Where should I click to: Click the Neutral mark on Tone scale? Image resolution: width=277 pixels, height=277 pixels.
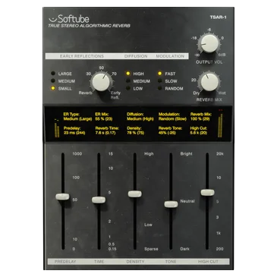click(x=187, y=201)
